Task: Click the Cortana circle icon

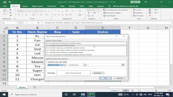Action: [66, 95]
